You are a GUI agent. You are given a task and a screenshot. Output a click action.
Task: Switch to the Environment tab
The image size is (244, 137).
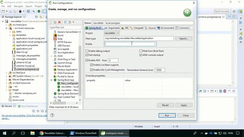(165, 28)
